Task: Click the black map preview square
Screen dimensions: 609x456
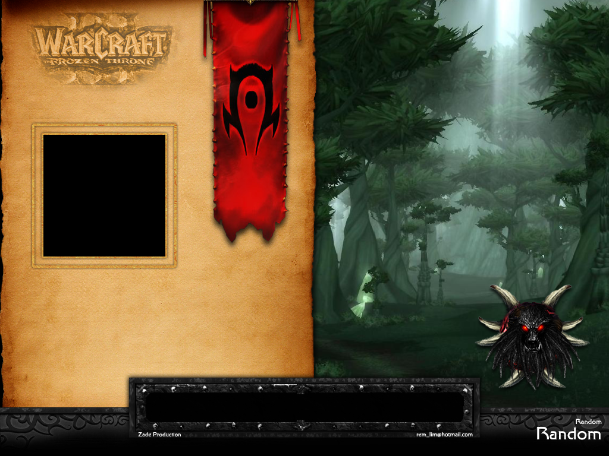Action: pyautogui.click(x=104, y=195)
